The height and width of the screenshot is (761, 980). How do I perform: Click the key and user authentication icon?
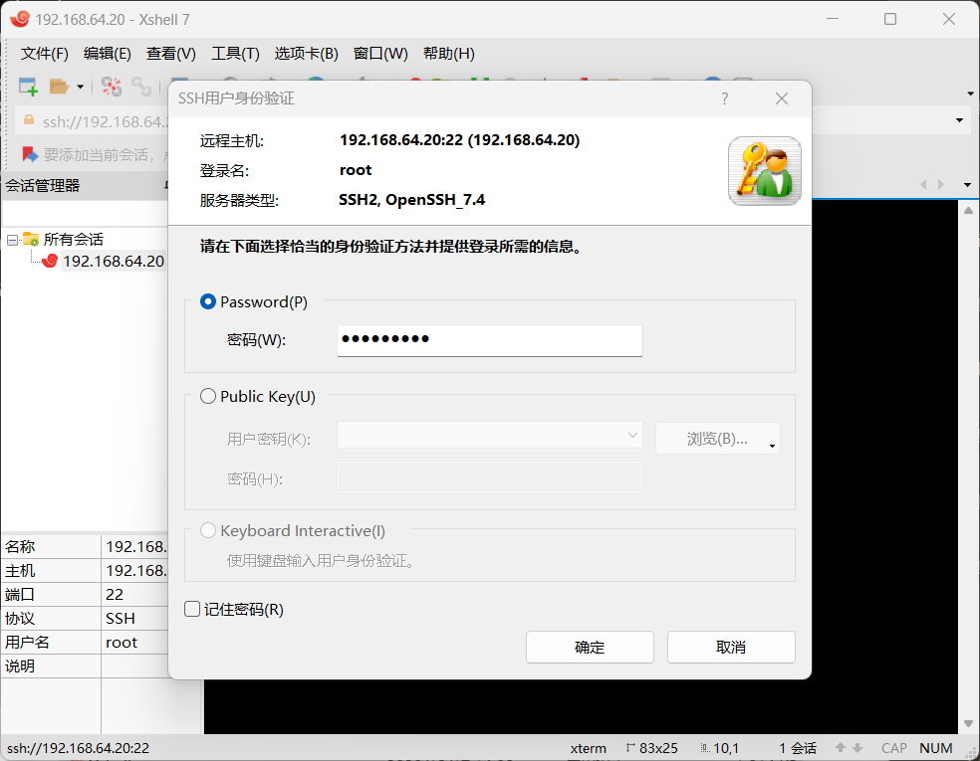(x=764, y=170)
